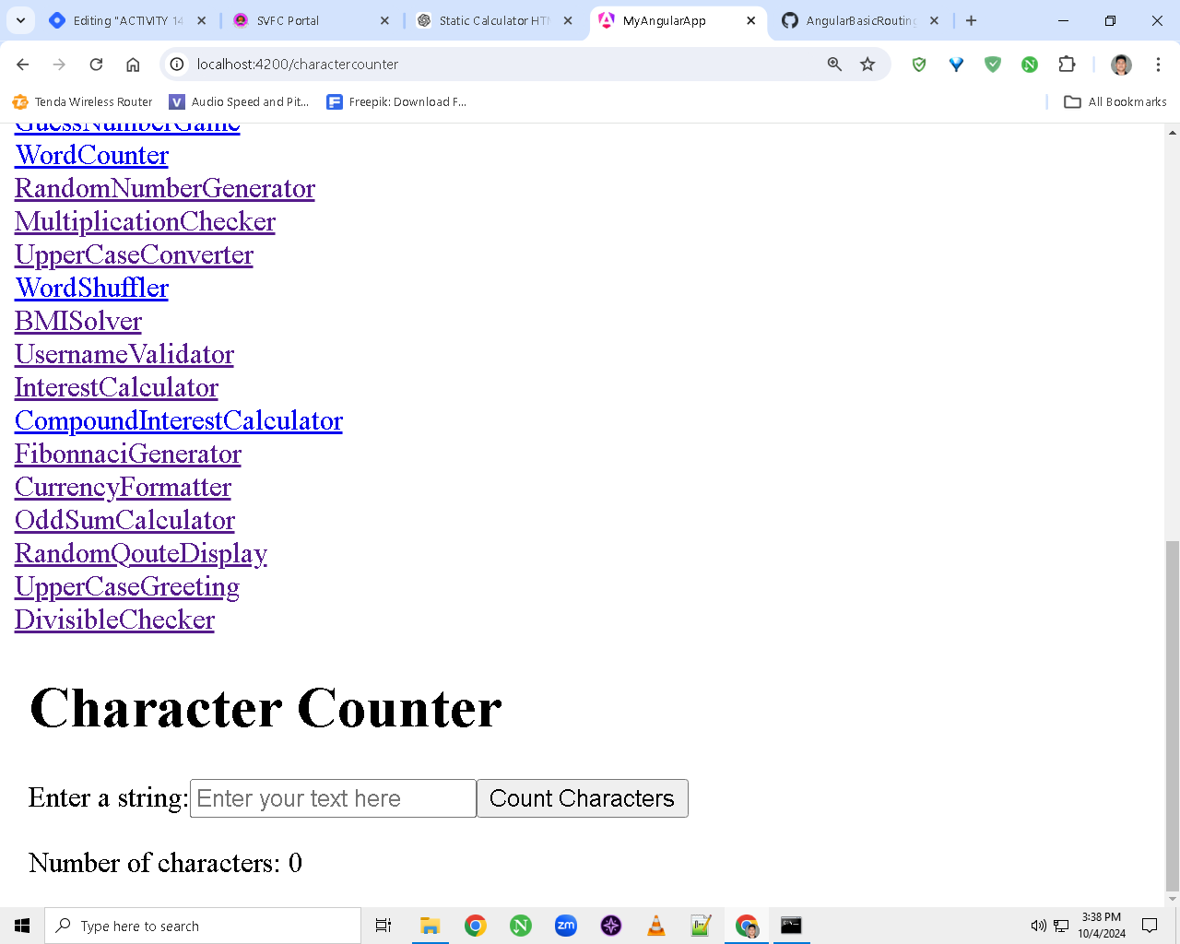This screenshot has width=1180, height=944.
Task: Go to the browser home page icon
Action: coord(133,65)
